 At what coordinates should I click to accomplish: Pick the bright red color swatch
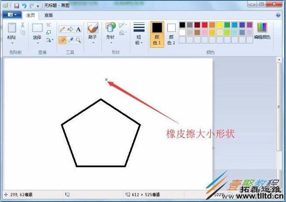(x=205, y=25)
